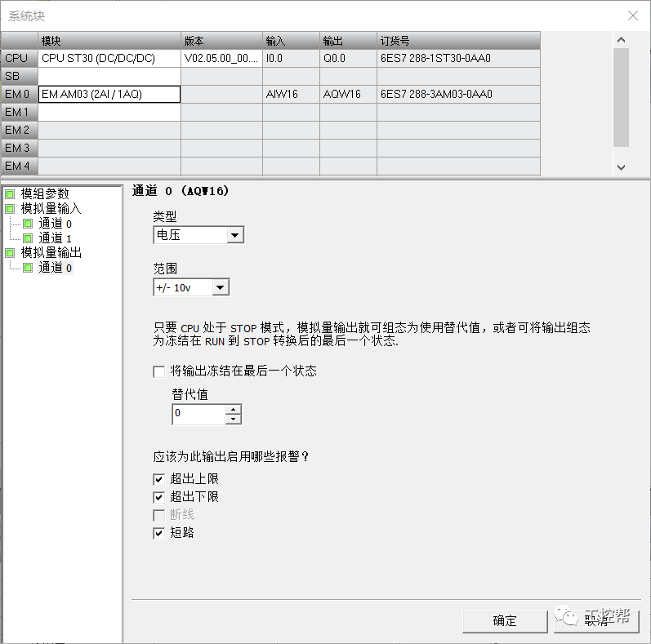Screen dimensions: 651x644
Task: Decrease 替代值 with the down arrow
Action: tap(234, 419)
